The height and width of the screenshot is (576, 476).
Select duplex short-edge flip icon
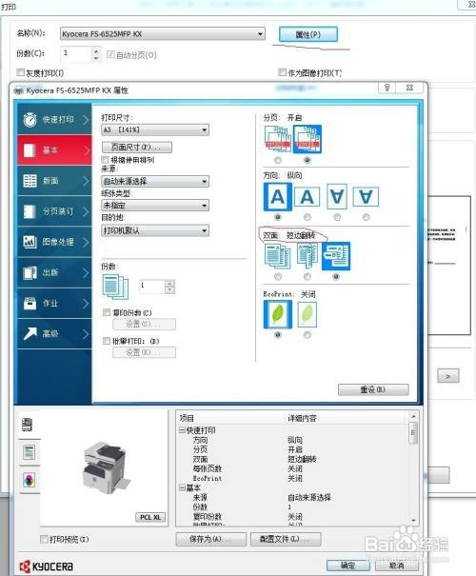336,256
